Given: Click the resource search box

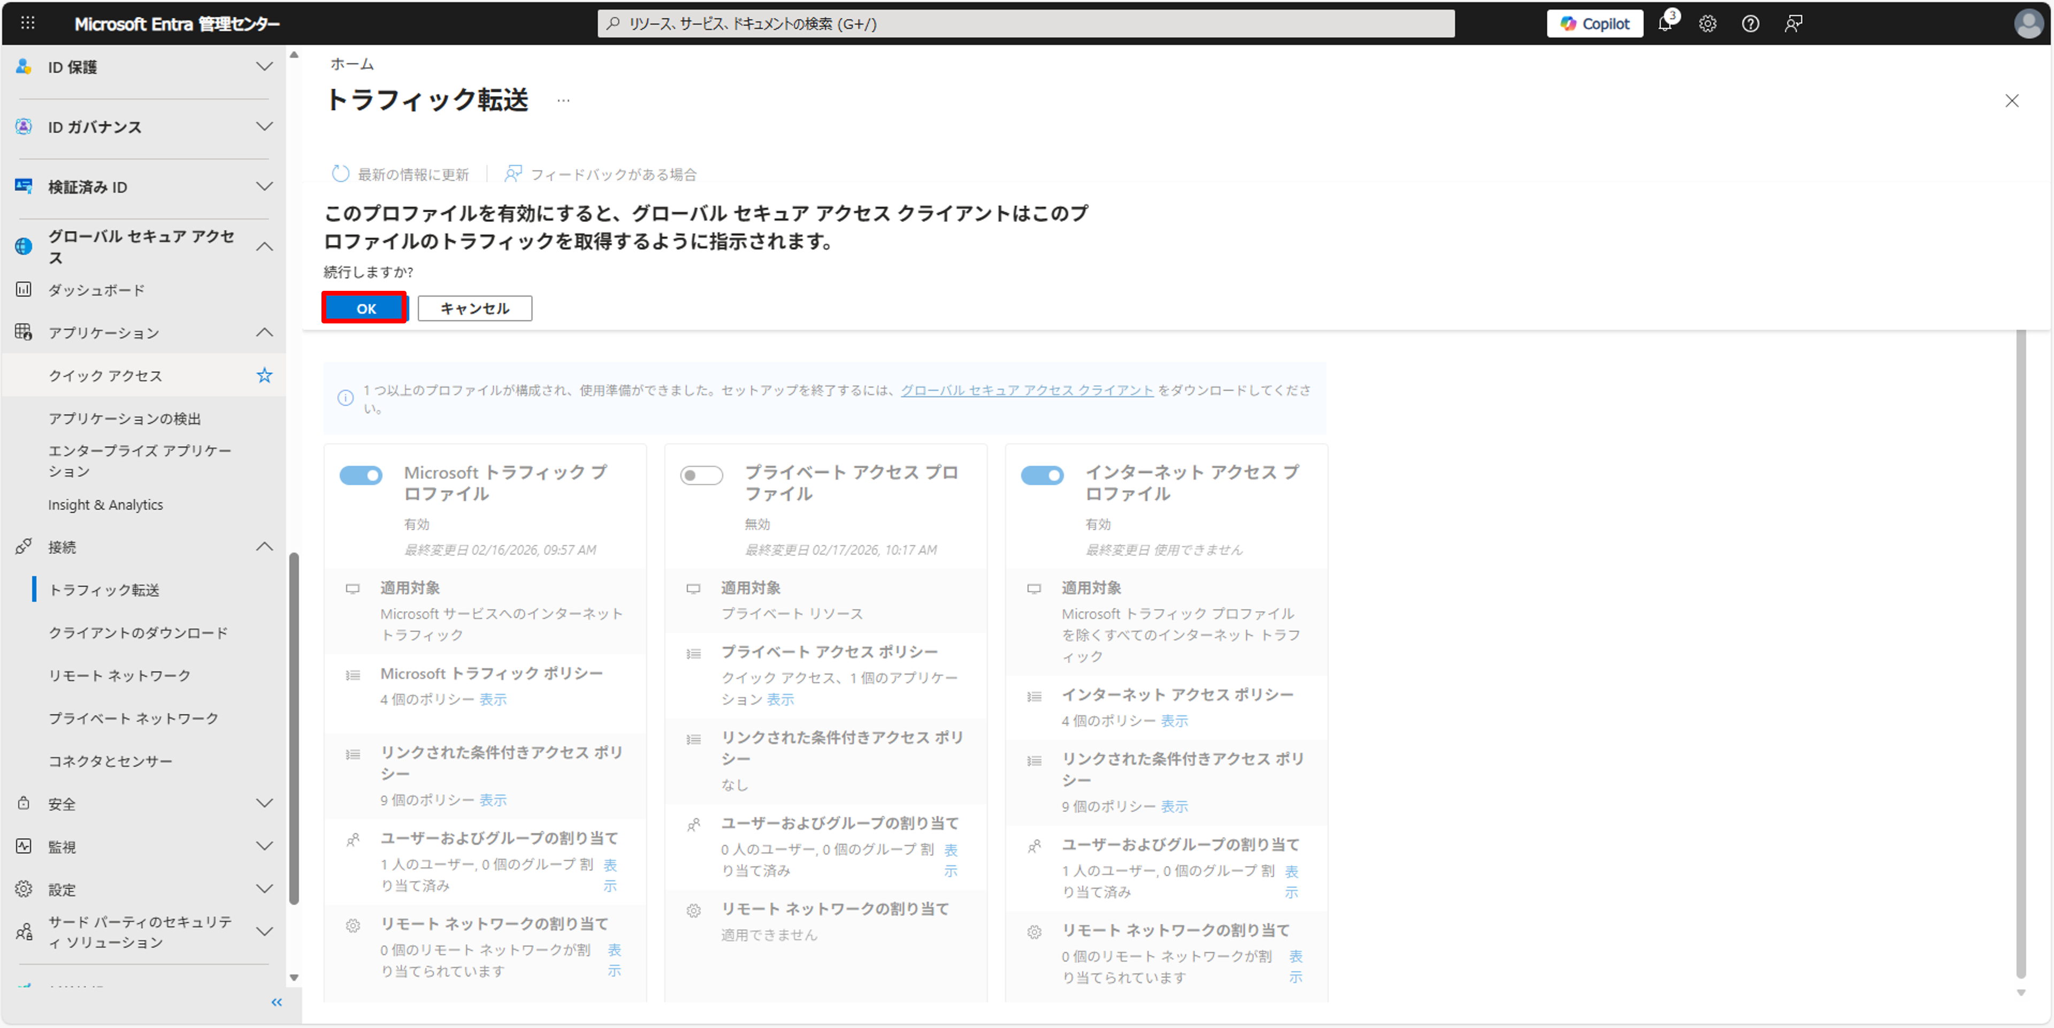Looking at the screenshot, I should (1025, 24).
